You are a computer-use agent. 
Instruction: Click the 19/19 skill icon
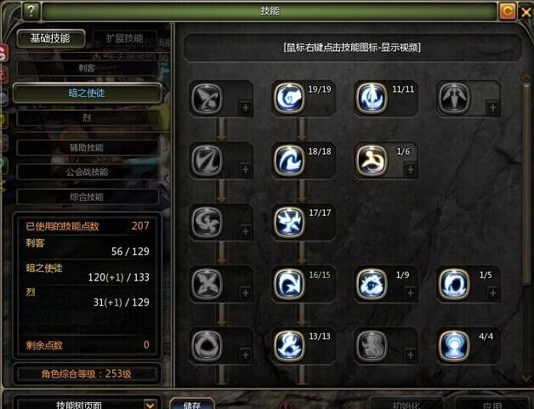click(289, 98)
